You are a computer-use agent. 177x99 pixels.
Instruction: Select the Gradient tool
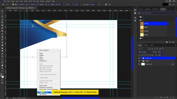point(2,45)
